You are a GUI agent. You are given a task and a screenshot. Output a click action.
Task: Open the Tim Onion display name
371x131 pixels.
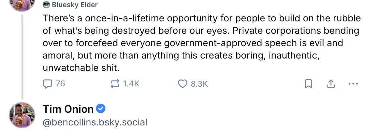coord(68,109)
